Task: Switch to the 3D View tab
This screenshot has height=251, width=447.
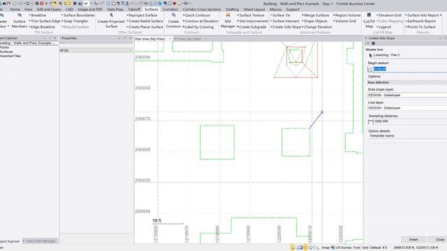Action: tap(187, 39)
